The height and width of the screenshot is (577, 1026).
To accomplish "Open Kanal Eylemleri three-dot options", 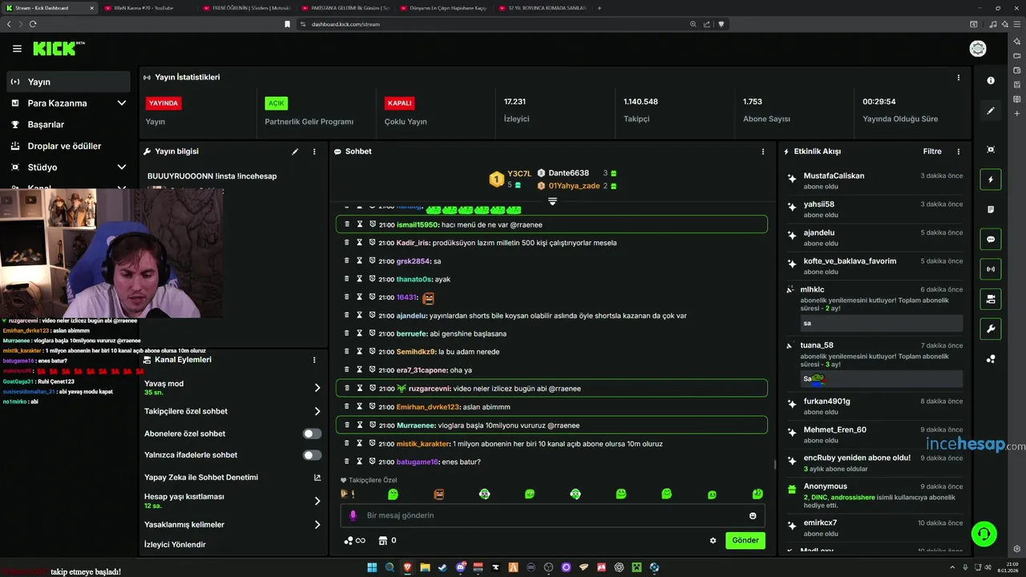I will [x=314, y=360].
